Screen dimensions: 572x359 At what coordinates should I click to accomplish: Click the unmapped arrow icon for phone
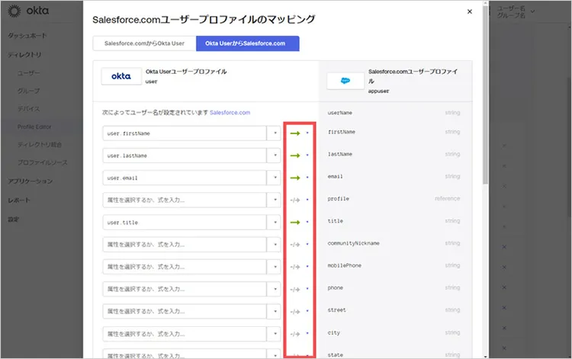(x=295, y=290)
